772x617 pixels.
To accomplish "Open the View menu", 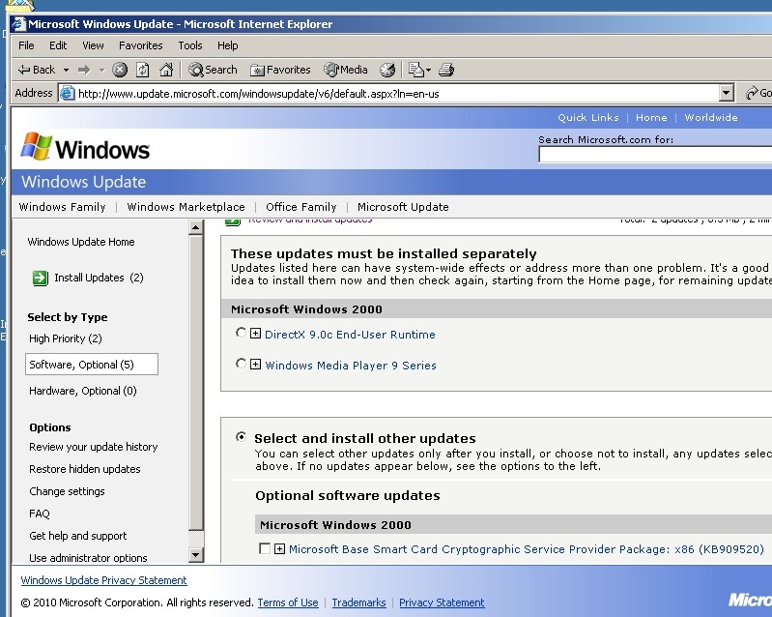I will (93, 45).
